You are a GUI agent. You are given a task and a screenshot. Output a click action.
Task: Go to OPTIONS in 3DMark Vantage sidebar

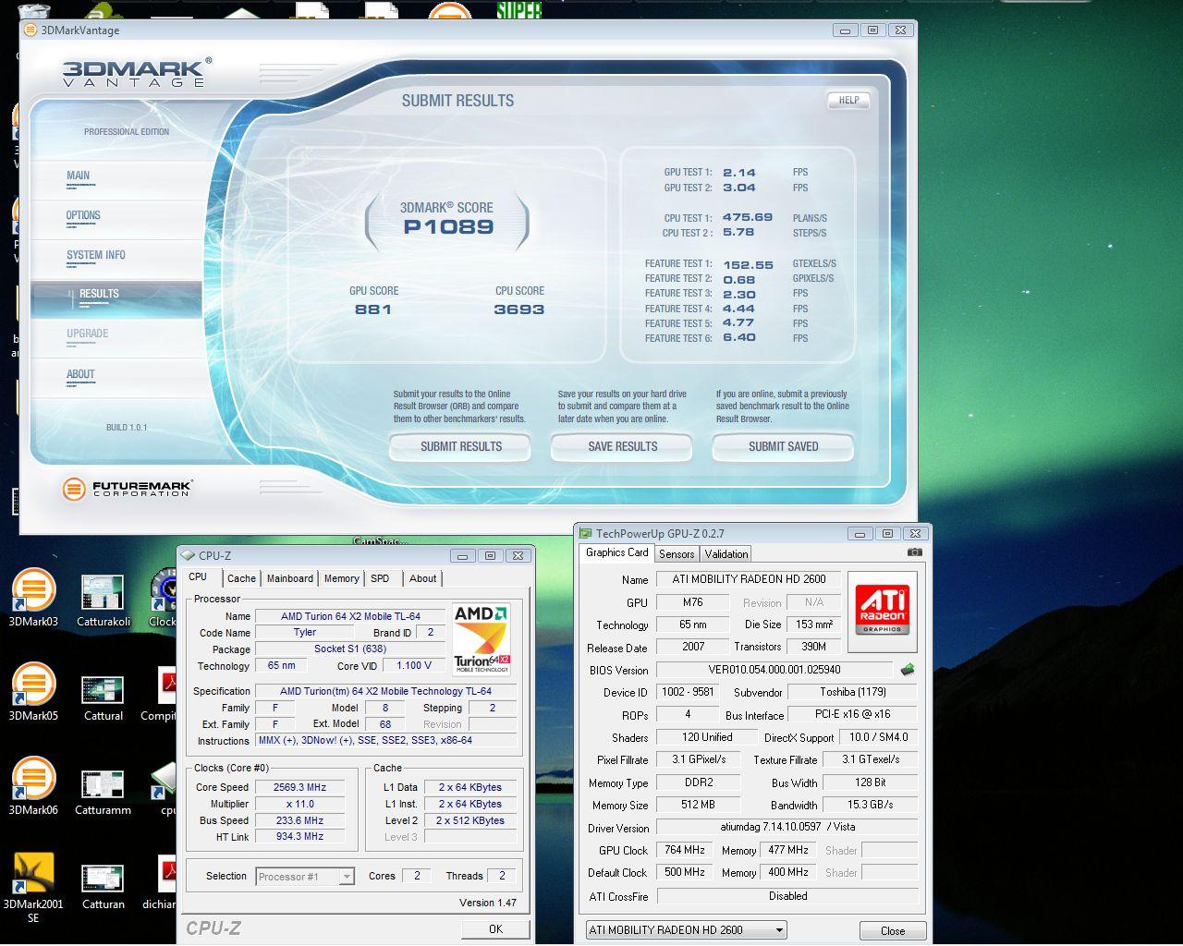[x=116, y=218]
